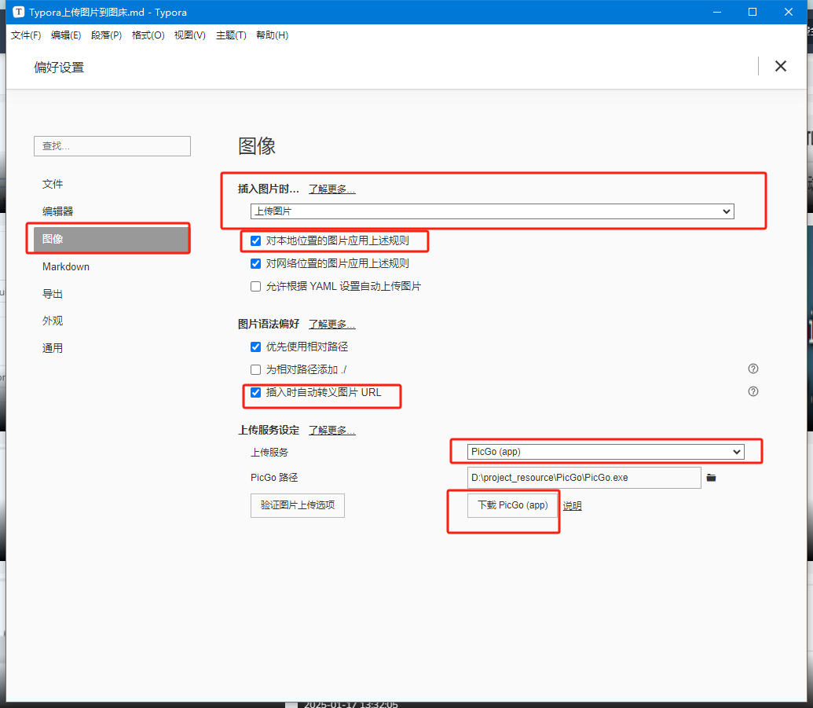The height and width of the screenshot is (708, 813).
Task: Toggle 优先使用相对路径 checkbox
Action: point(255,347)
